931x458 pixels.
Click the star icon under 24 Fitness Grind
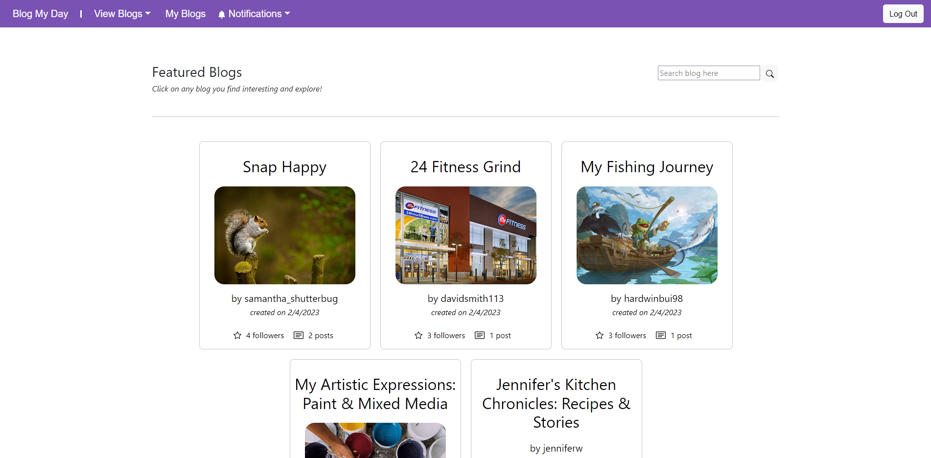(x=418, y=335)
